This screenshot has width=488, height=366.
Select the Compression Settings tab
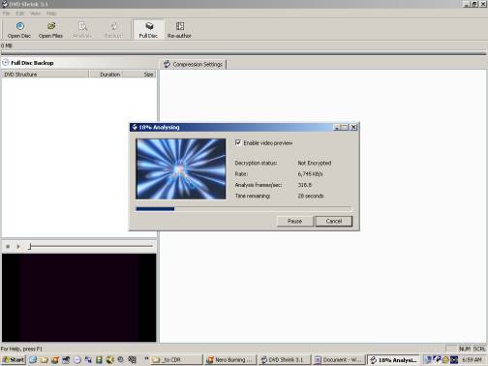(x=194, y=64)
